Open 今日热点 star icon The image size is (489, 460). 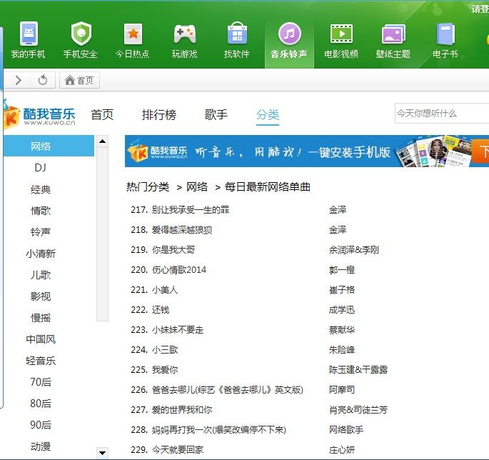pyautogui.click(x=133, y=34)
